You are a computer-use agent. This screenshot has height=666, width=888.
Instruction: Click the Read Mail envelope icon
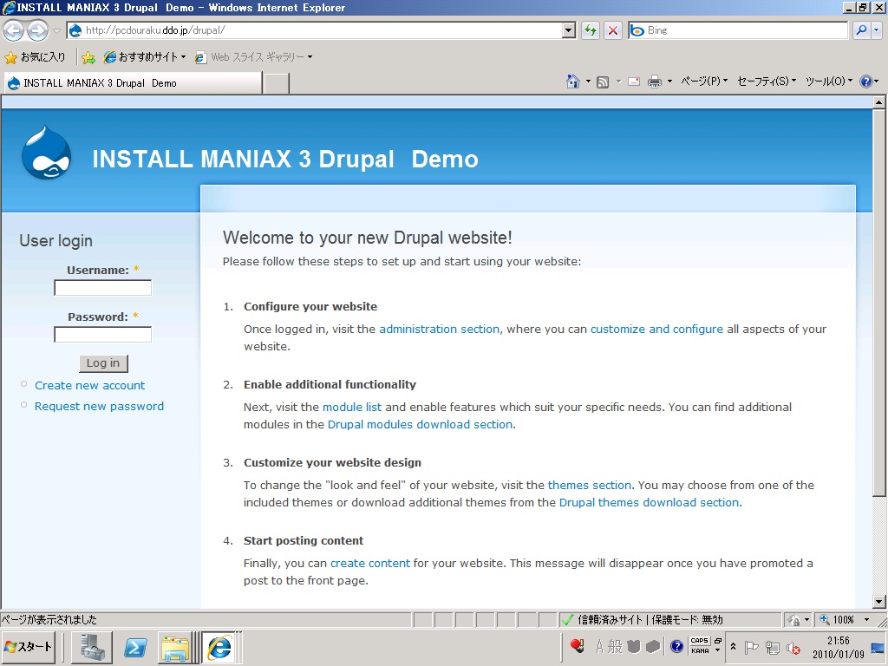633,81
